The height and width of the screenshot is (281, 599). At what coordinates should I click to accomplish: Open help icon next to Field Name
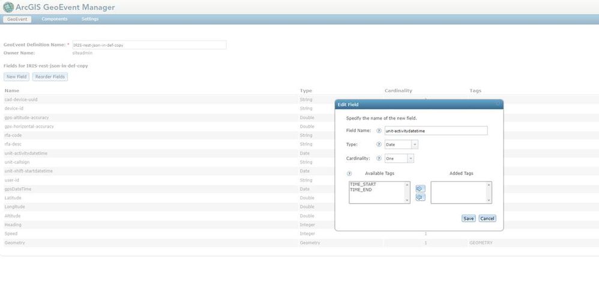pos(379,131)
